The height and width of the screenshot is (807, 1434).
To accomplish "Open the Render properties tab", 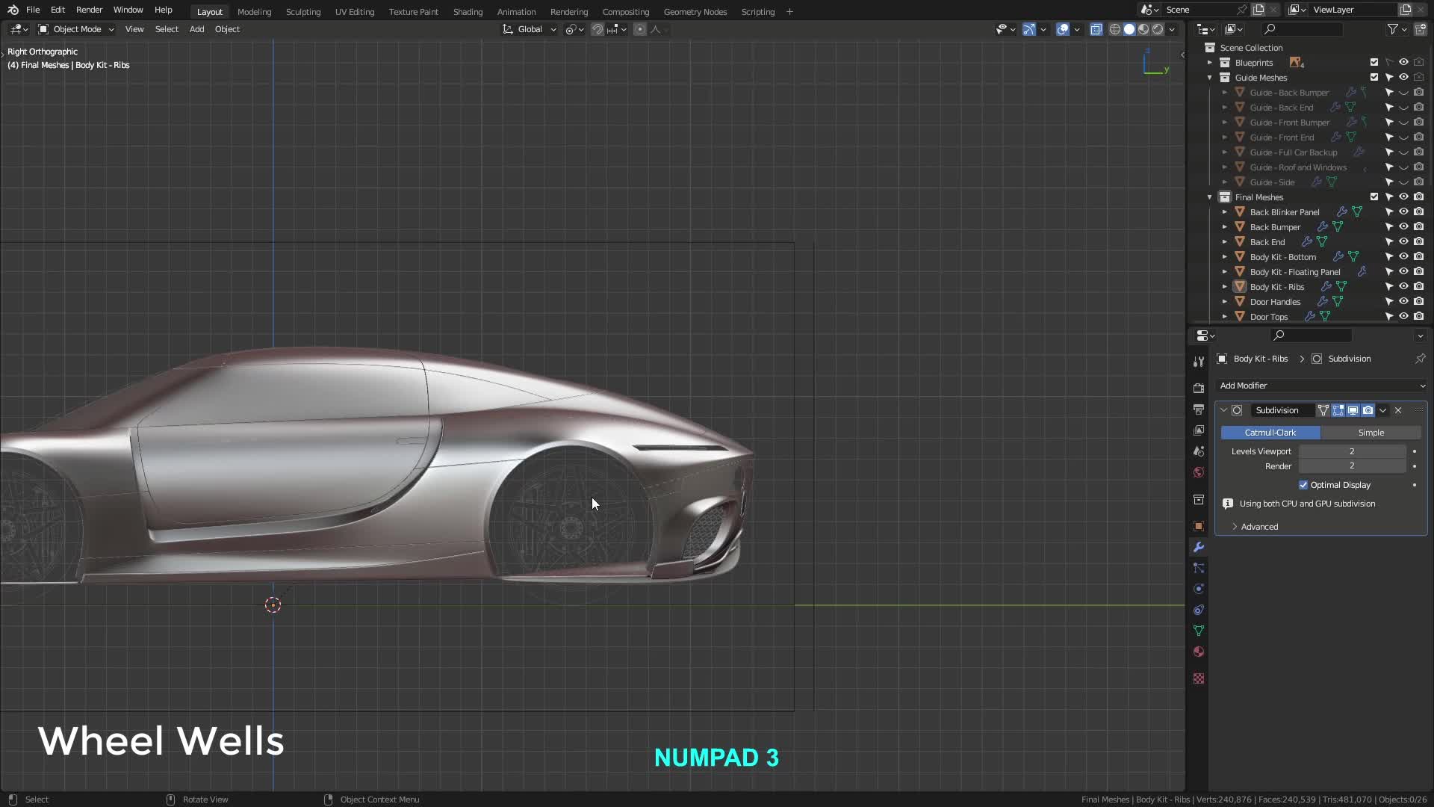I will click(1199, 389).
